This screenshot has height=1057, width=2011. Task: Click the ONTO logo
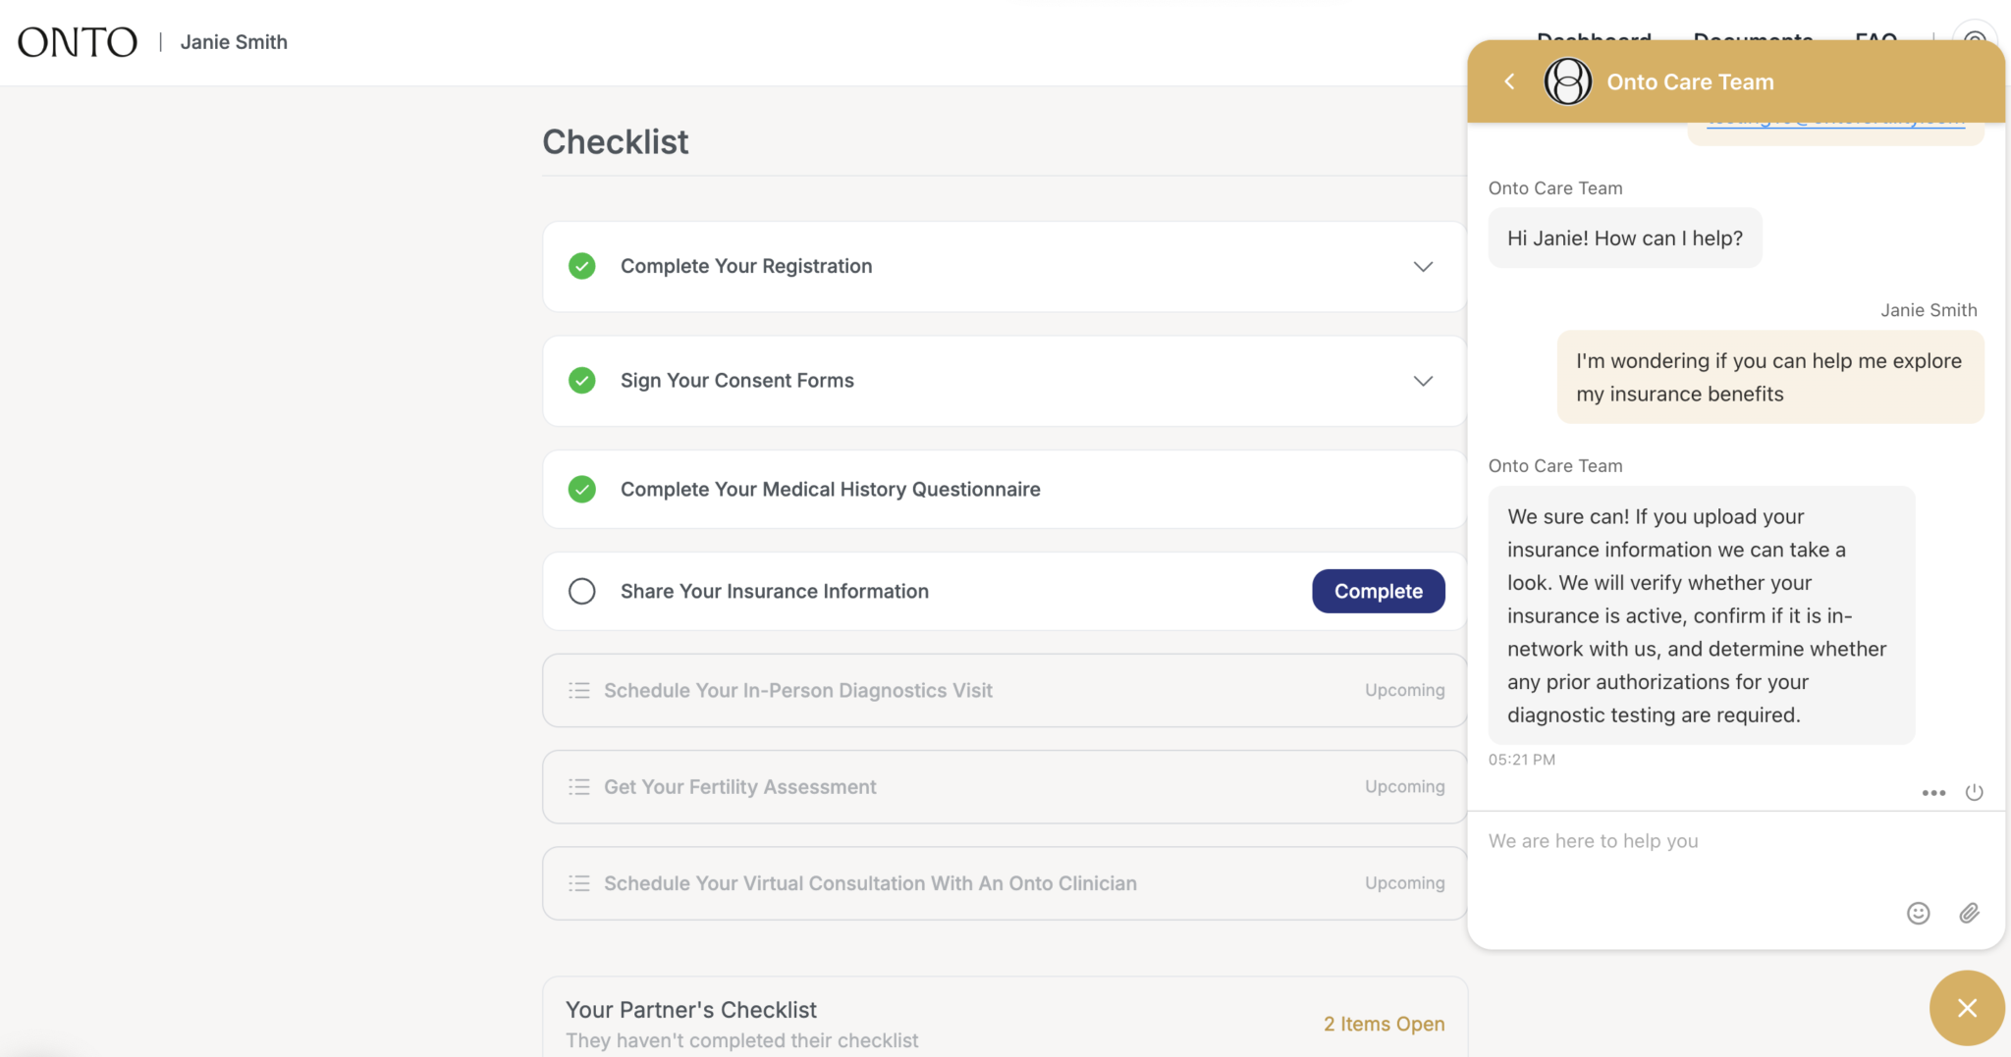tap(77, 41)
